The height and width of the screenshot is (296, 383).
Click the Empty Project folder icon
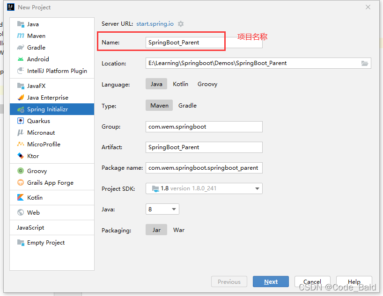click(x=21, y=243)
